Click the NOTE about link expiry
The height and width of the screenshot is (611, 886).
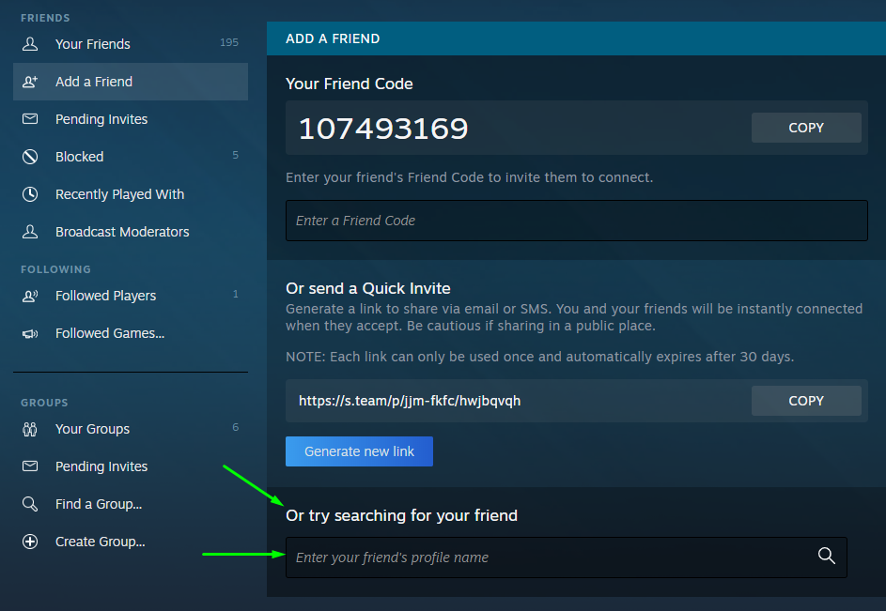pyautogui.click(x=539, y=357)
